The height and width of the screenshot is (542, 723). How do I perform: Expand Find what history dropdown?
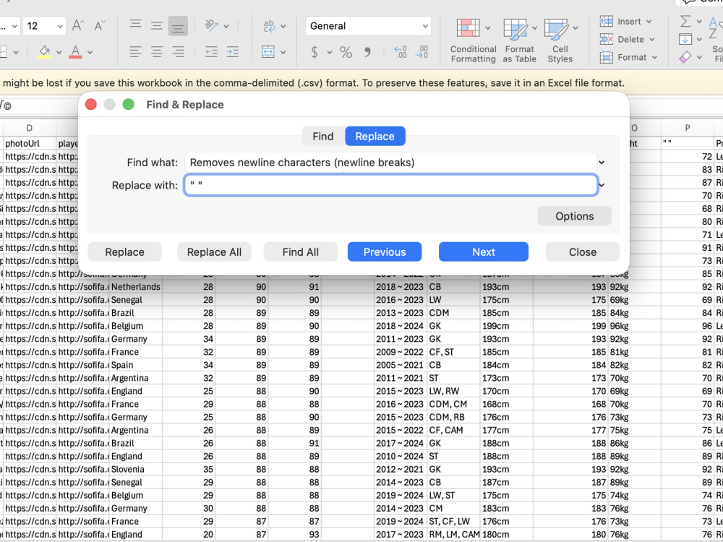(602, 162)
